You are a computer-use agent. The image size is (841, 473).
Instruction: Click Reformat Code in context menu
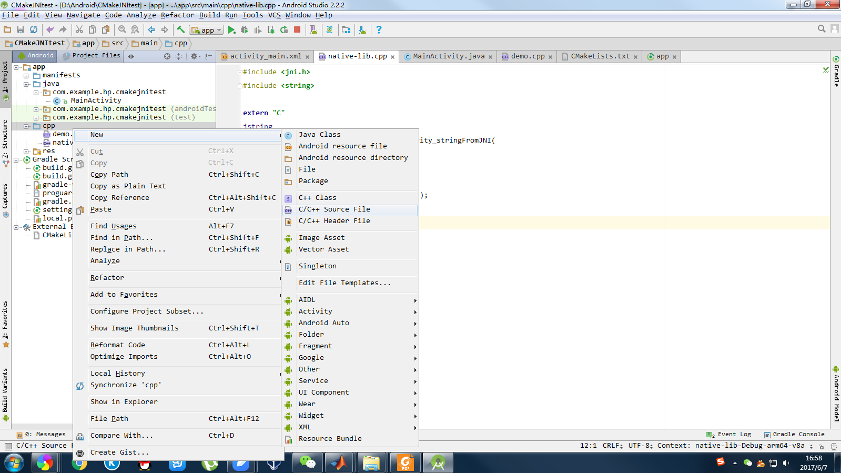pyautogui.click(x=178, y=345)
